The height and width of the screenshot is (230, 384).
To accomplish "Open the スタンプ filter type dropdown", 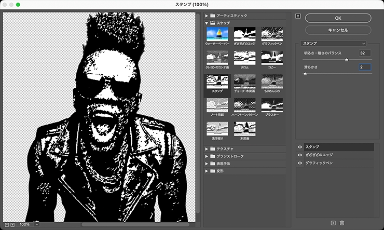I will click(334, 44).
